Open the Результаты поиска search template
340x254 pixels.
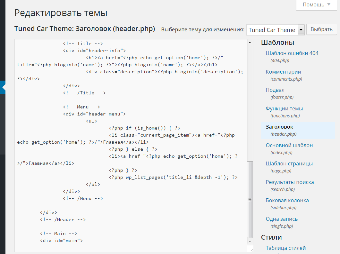[x=290, y=182]
